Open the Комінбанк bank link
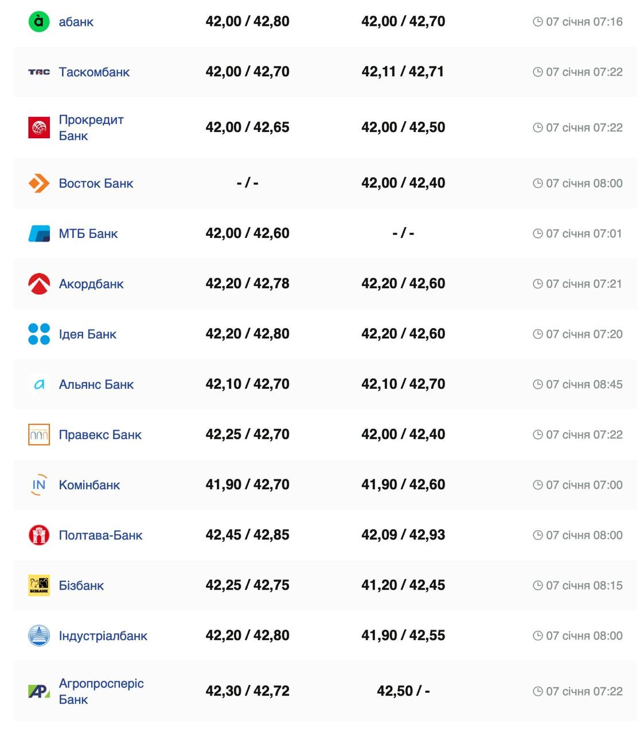 tap(89, 485)
